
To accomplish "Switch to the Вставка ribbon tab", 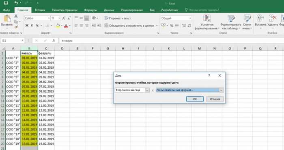I will tap(40, 10).
